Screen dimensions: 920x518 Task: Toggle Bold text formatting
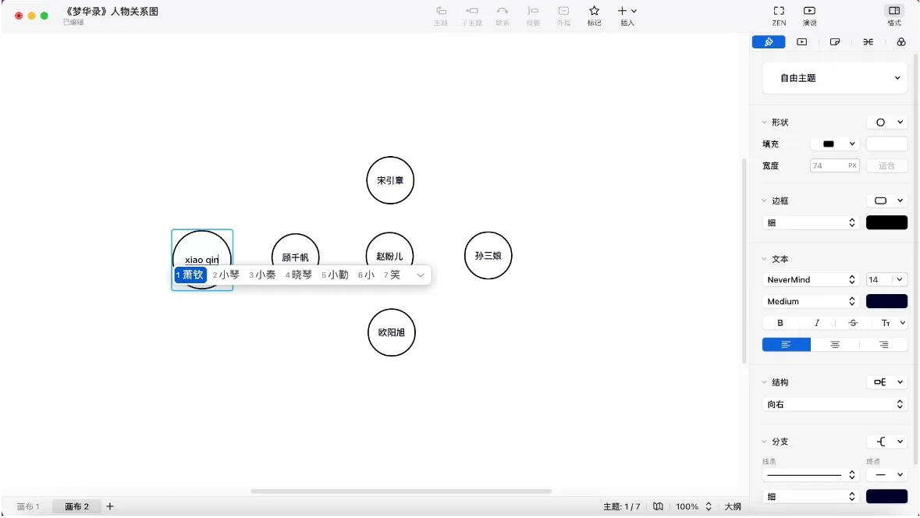point(780,323)
